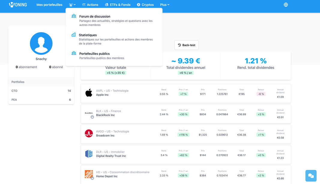Click the crown badge on BlackRock

pyautogui.click(x=92, y=117)
